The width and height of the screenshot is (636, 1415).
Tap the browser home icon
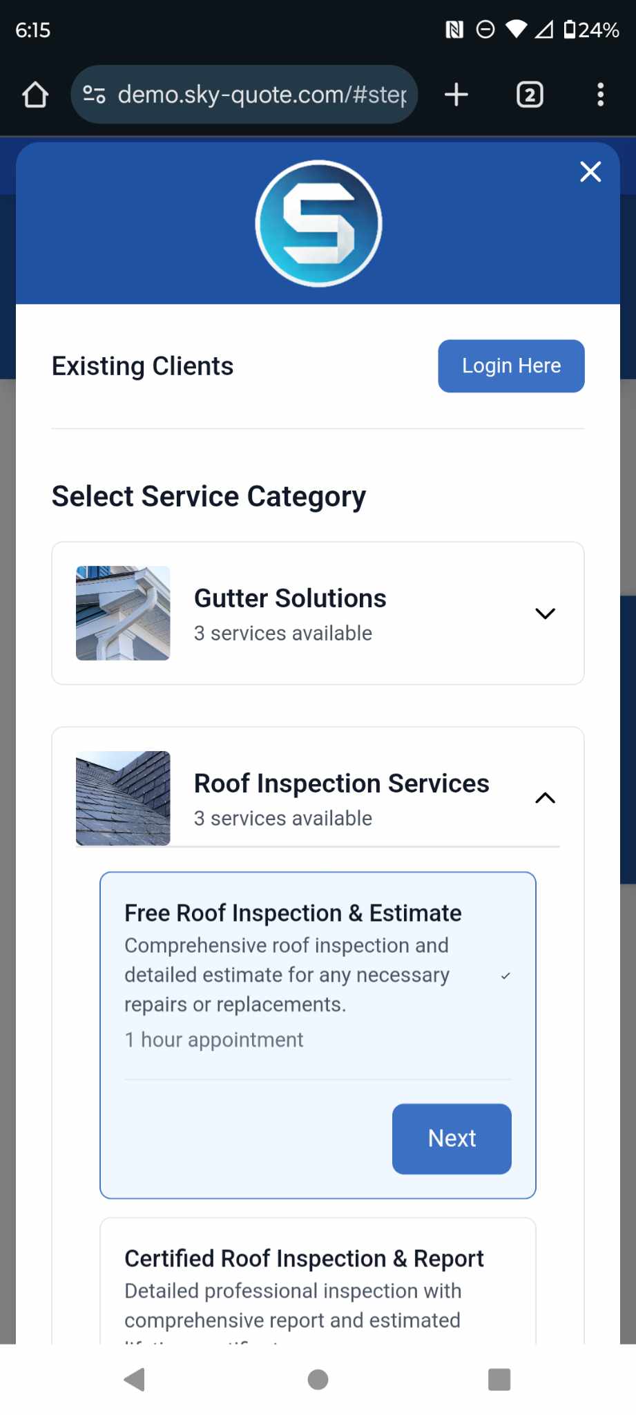[x=35, y=95]
